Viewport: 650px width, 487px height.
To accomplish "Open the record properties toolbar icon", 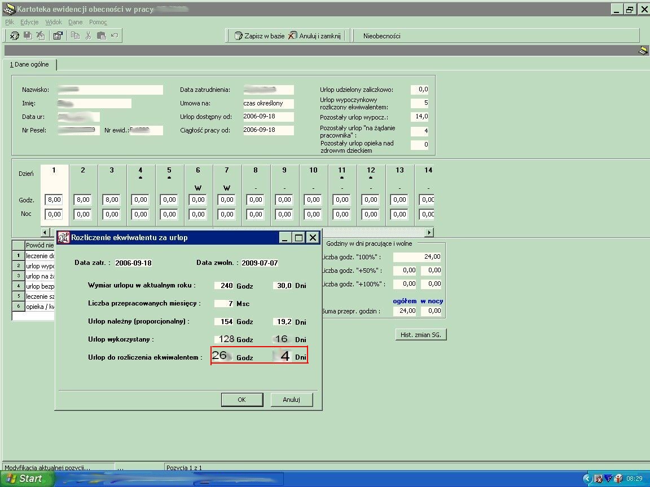I will pos(58,36).
